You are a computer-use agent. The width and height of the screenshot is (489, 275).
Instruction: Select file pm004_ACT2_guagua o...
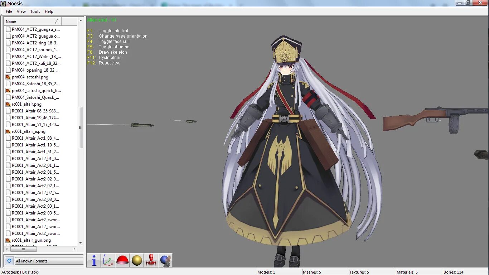36,36
